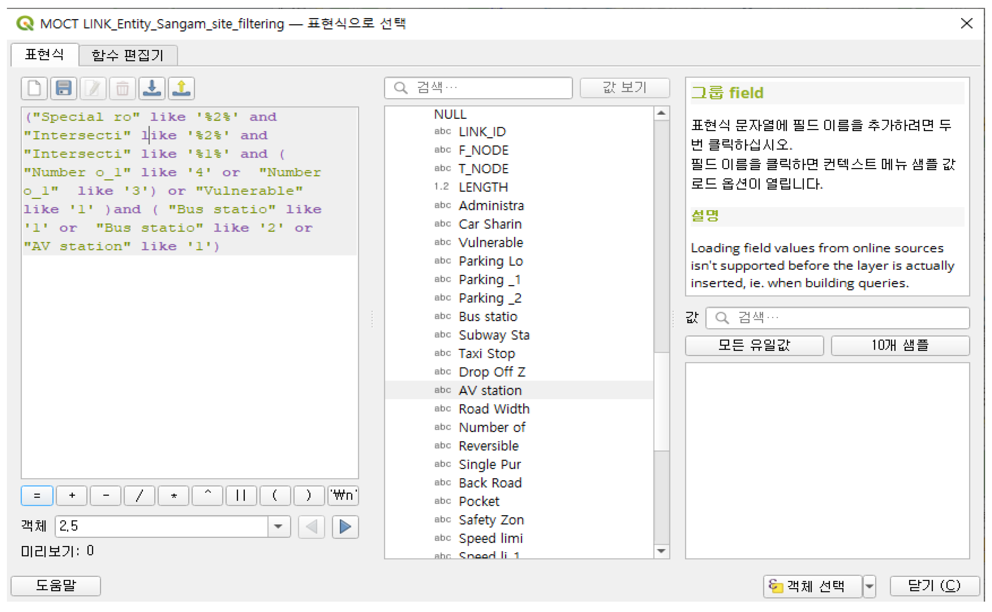The height and width of the screenshot is (612, 992).
Task: Click the magnifier in the values search box
Action: (x=722, y=318)
